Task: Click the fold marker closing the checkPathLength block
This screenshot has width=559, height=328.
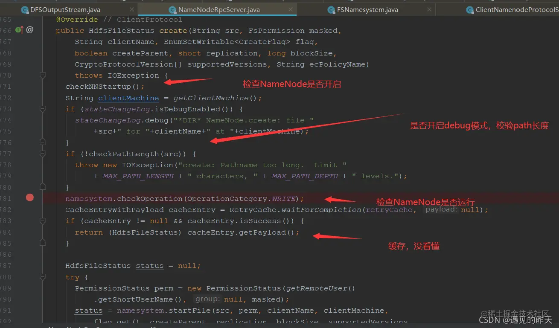Action: pyautogui.click(x=43, y=187)
